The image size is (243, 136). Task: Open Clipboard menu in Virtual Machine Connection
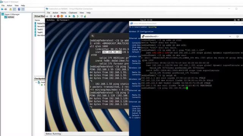click(73, 12)
